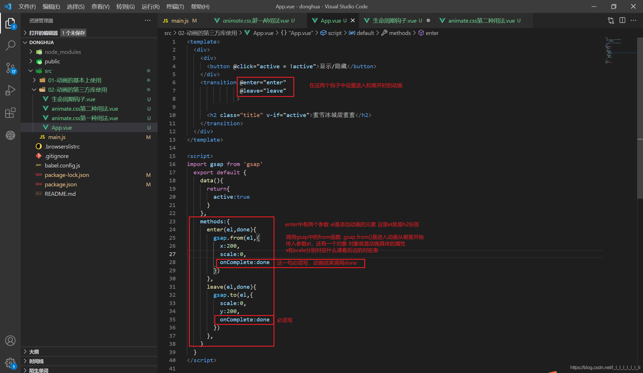The height and width of the screenshot is (373, 643).
Task: Click the default breadcrumb segment
Action: [x=365, y=33]
